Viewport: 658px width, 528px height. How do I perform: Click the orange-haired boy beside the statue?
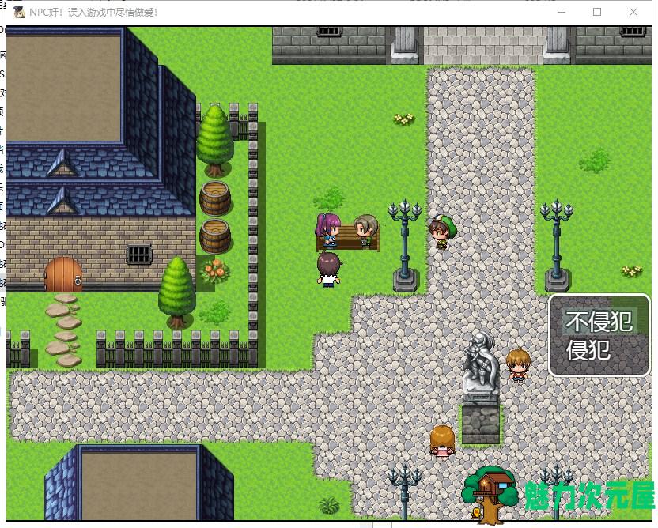(518, 364)
